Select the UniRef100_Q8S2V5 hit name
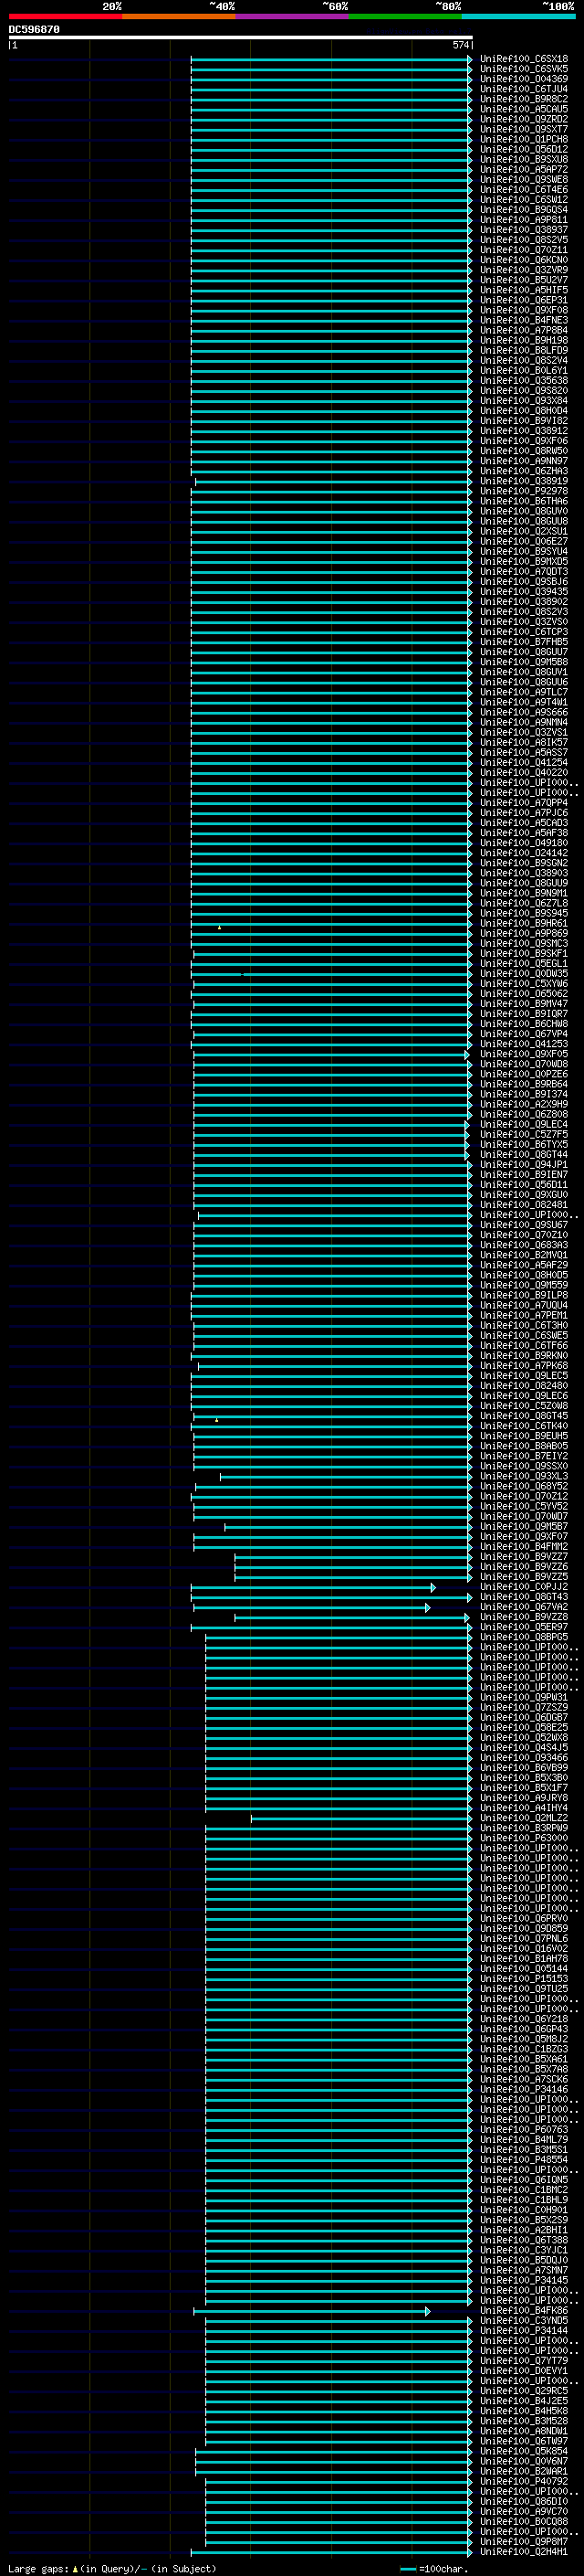Viewport: 584px width, 2576px height. tap(524, 240)
